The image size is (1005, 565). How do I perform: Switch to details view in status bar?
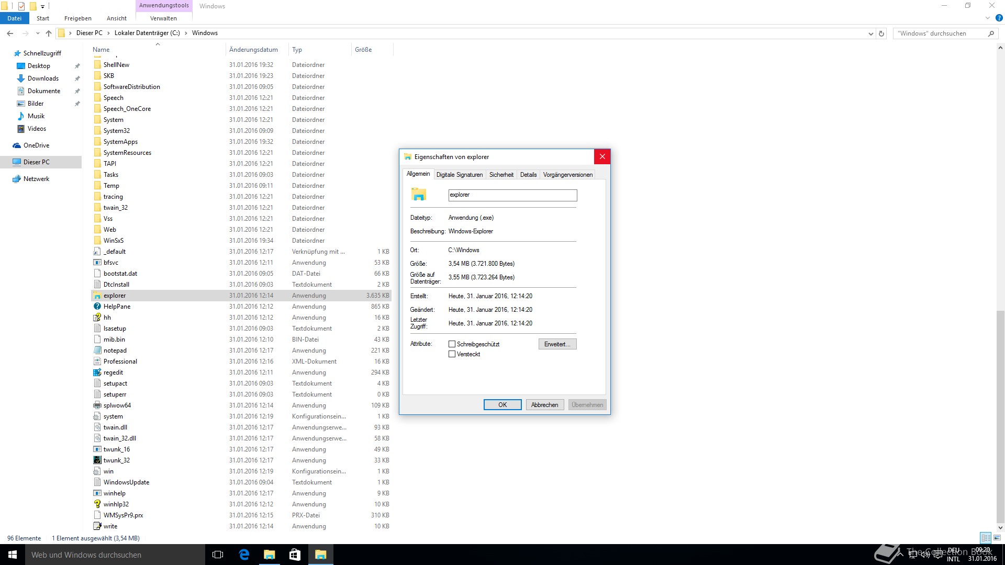[x=986, y=538]
